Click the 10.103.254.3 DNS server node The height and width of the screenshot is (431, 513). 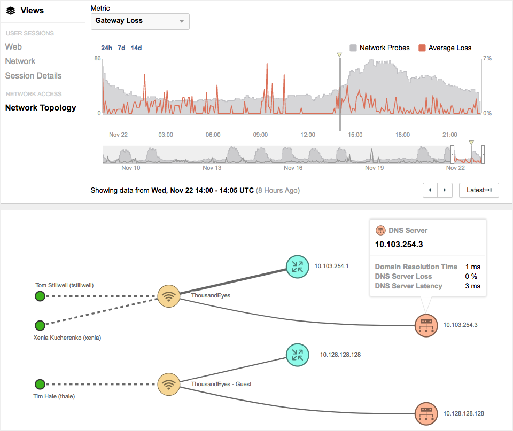coord(426,325)
